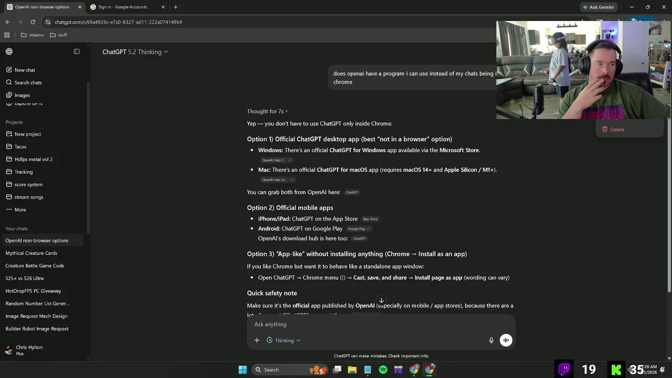Click the chatgpt.com address bar URL
Viewport: 672px width, 378px height.
(118, 22)
